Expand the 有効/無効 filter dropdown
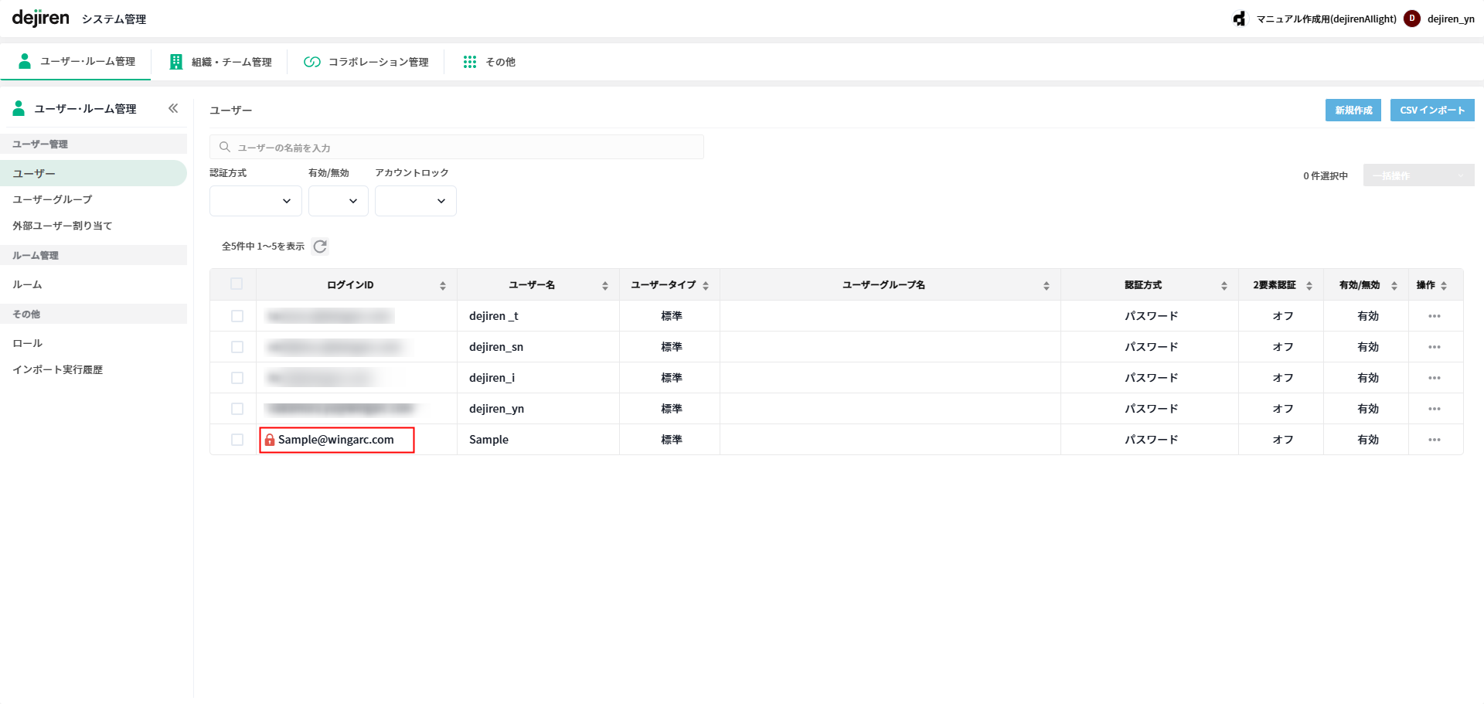The width and height of the screenshot is (1484, 704). pyautogui.click(x=338, y=201)
